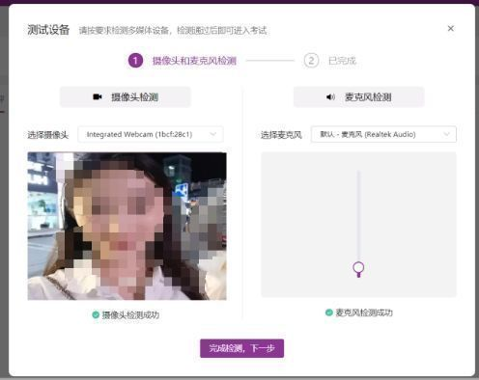Expand the chevron in the webcam selector

[x=212, y=134]
